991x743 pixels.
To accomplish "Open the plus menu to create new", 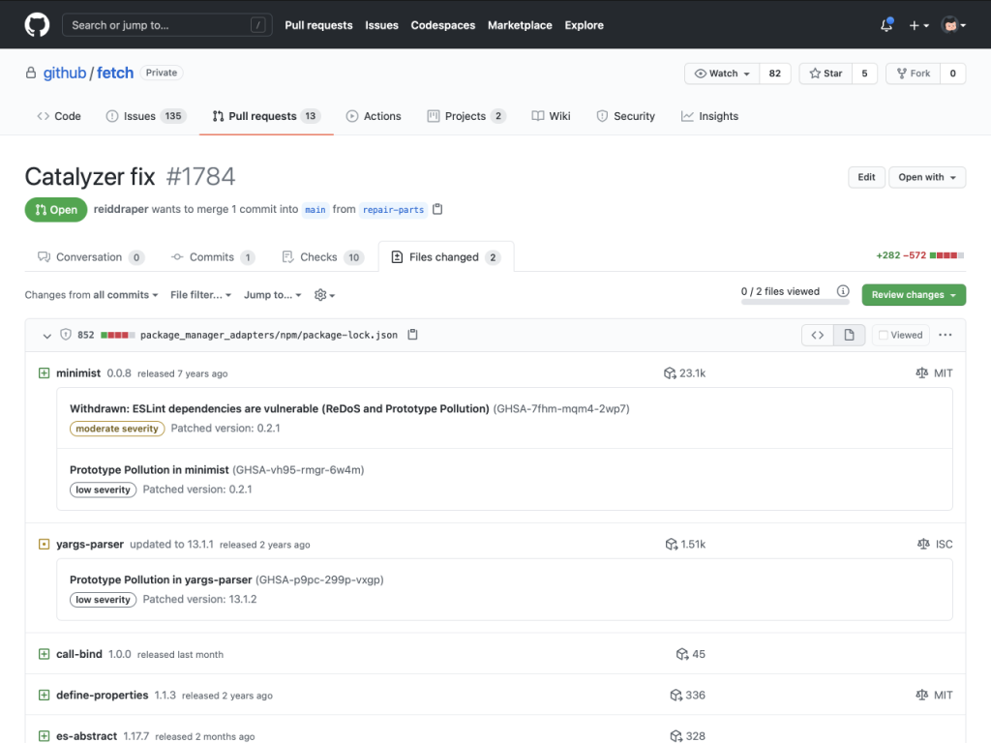I will (919, 24).
